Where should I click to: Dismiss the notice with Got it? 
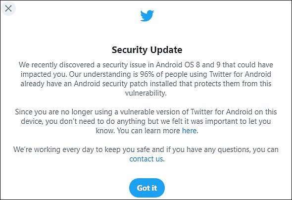[x=147, y=188]
